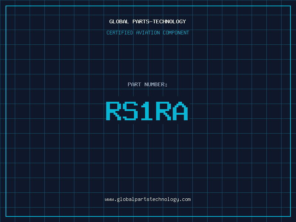
Task: Open the www.globalpartstechnology.com website link
Action: coord(148,199)
